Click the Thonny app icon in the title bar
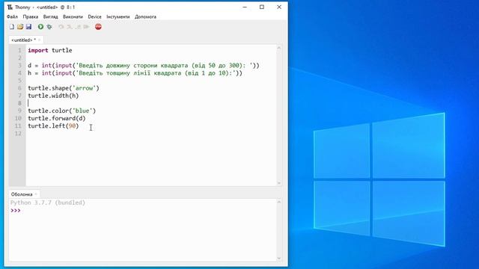The width and height of the screenshot is (479, 269). [10, 7]
